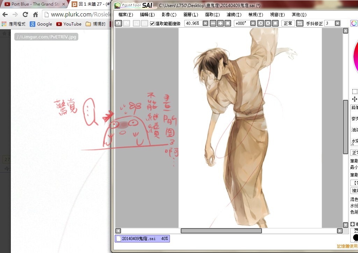Click the zoom in plus button

point(220,23)
